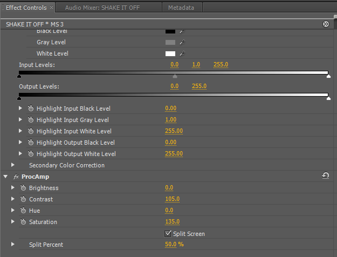Edit Input Levels black value 0.0
Image resolution: width=337 pixels, height=257 pixels.
coord(174,65)
